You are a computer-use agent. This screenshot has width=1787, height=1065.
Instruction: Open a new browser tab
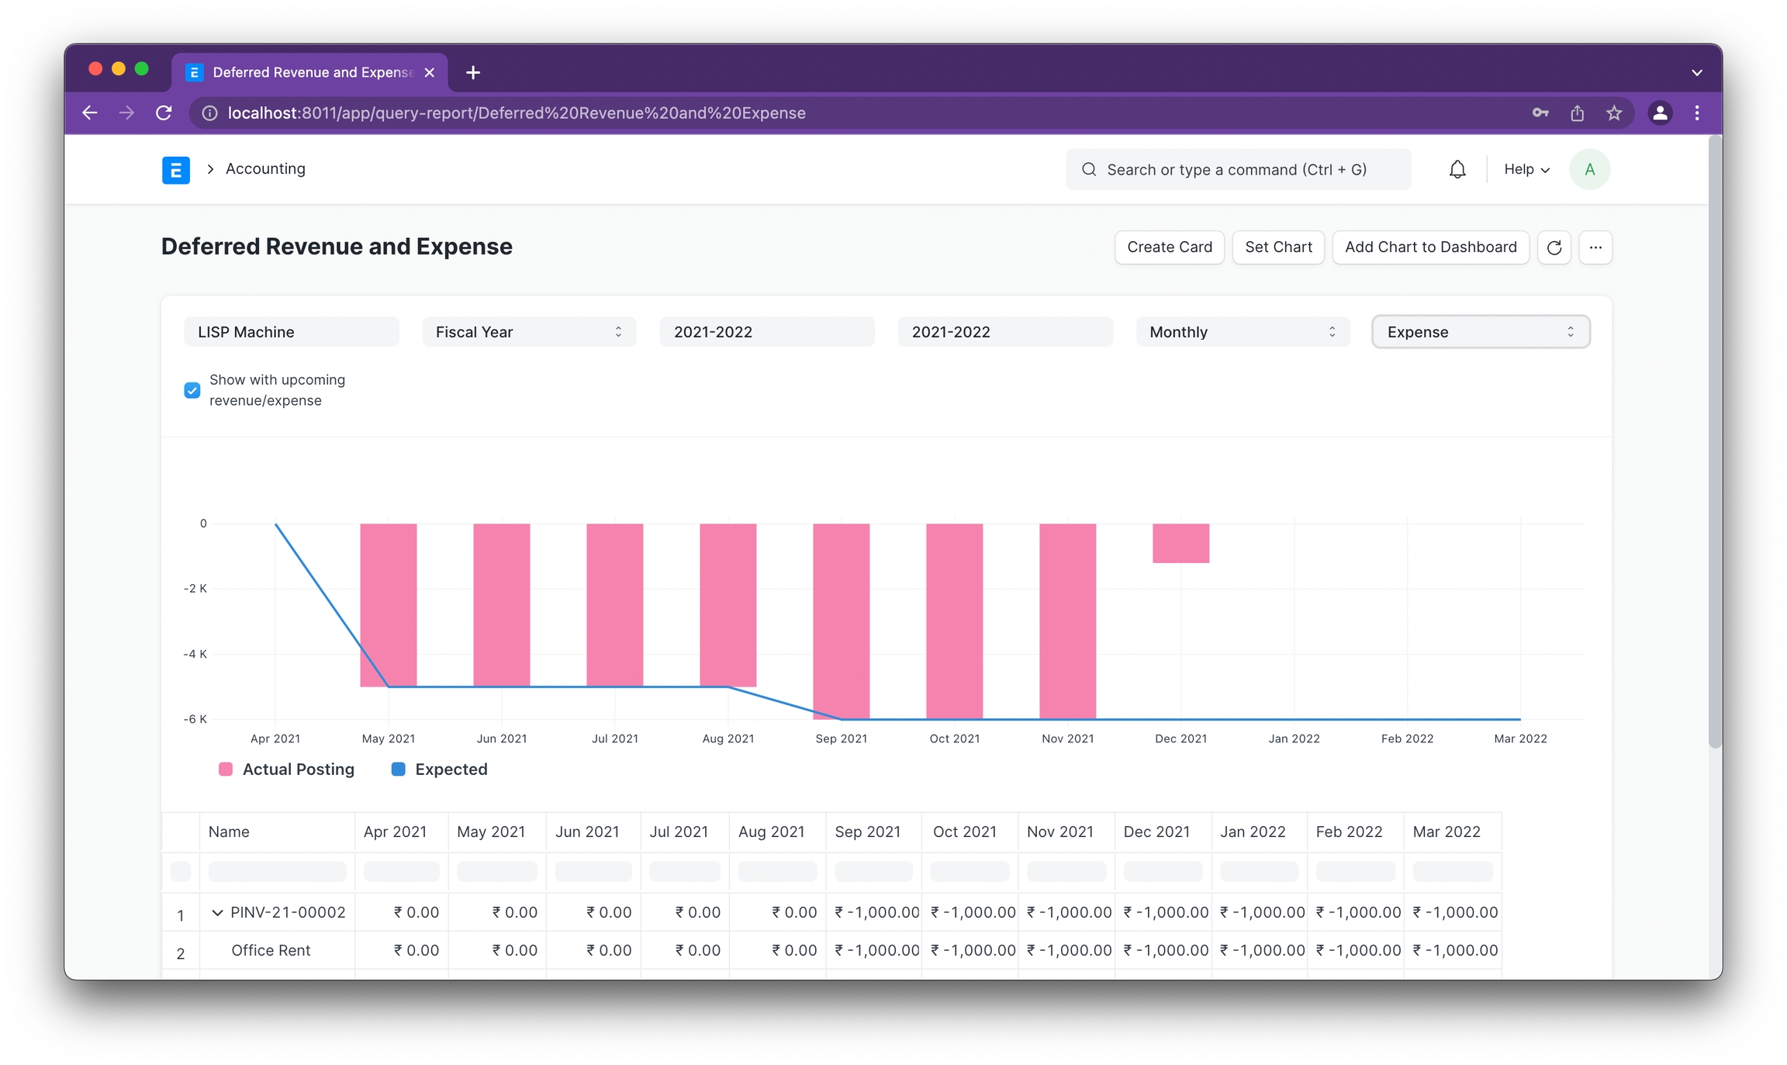pos(473,72)
